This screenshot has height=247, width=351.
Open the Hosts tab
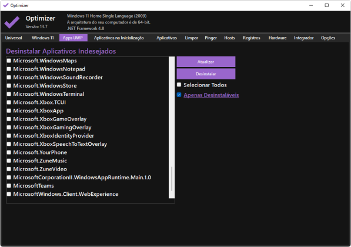(x=229, y=38)
